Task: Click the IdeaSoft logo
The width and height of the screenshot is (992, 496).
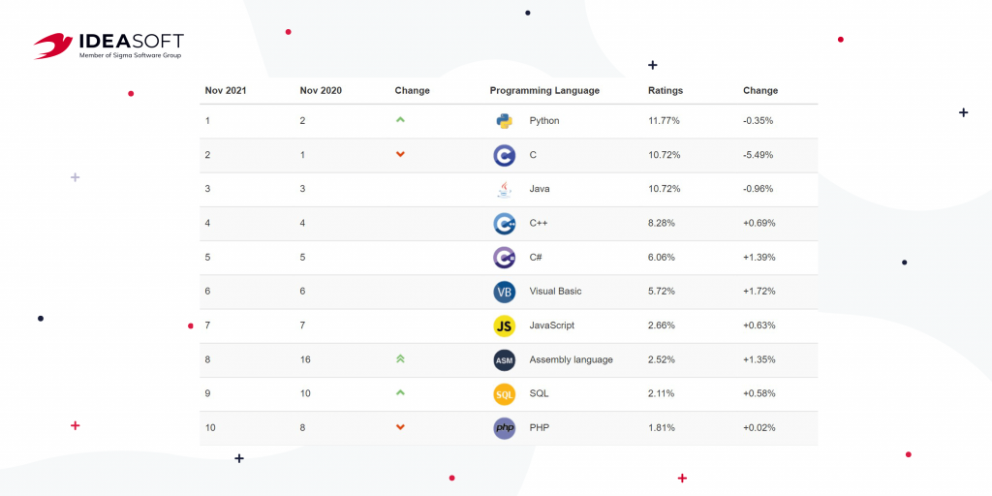Action: click(x=108, y=46)
